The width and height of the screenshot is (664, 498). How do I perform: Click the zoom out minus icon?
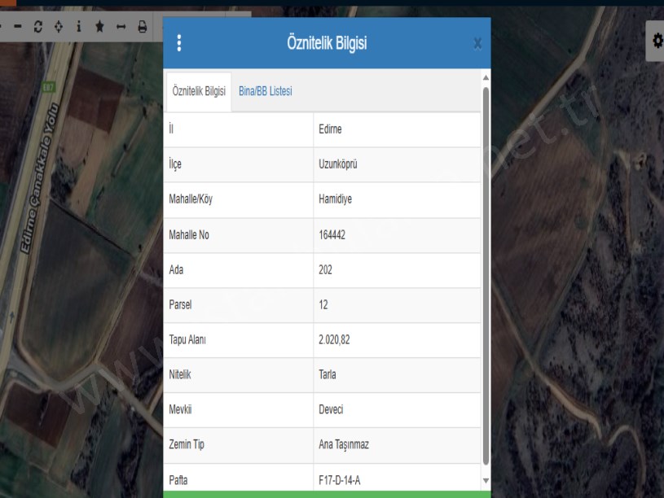click(x=17, y=27)
